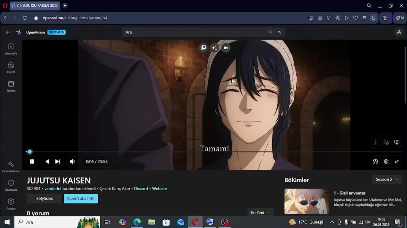The image size is (407, 228).
Task: Reload the browser page
Action: click(x=25, y=18)
